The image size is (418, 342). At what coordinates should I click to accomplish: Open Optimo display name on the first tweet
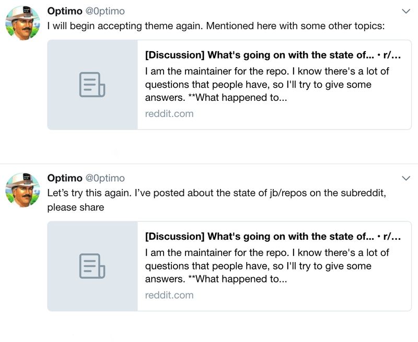[x=65, y=11]
